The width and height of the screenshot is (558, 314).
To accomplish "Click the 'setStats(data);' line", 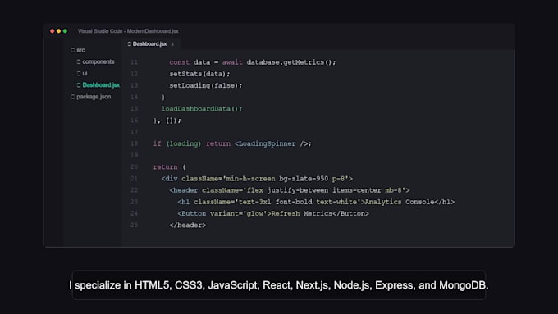I will [199, 74].
